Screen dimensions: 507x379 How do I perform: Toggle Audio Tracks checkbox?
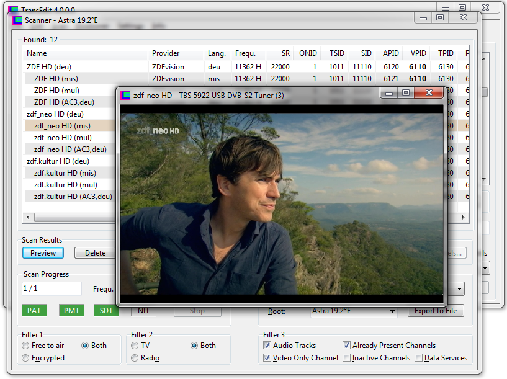(x=267, y=346)
